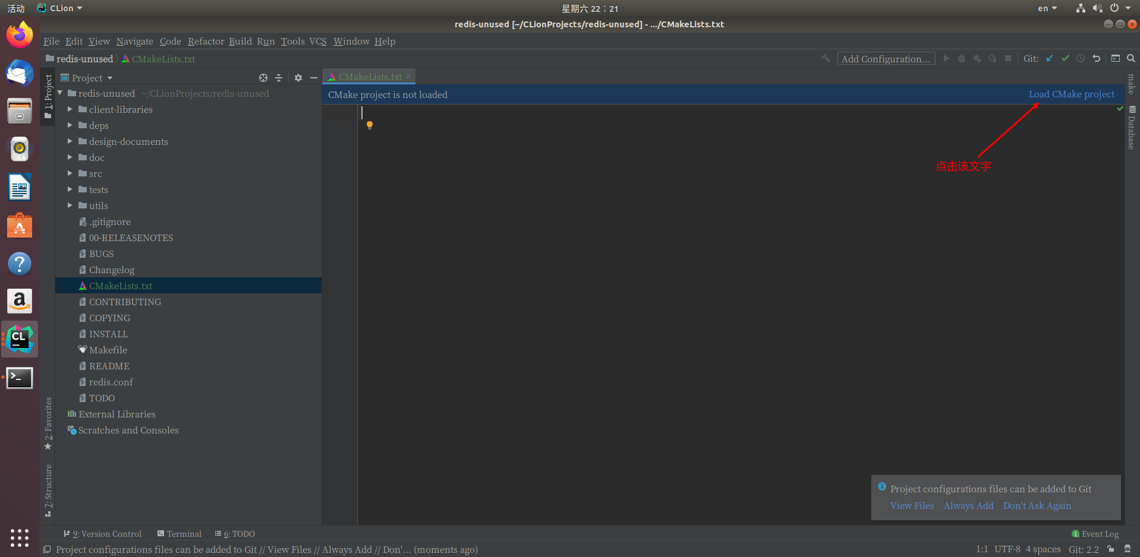Open Ubuntu Software from the dock
1140x557 pixels.
click(20, 226)
